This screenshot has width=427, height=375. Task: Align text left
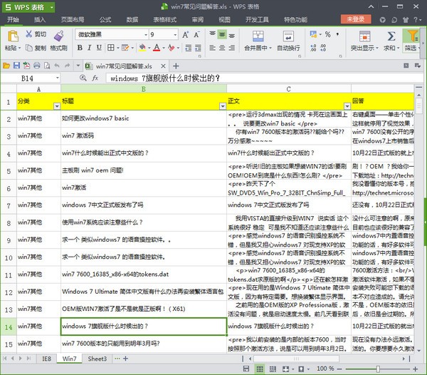click(212, 48)
